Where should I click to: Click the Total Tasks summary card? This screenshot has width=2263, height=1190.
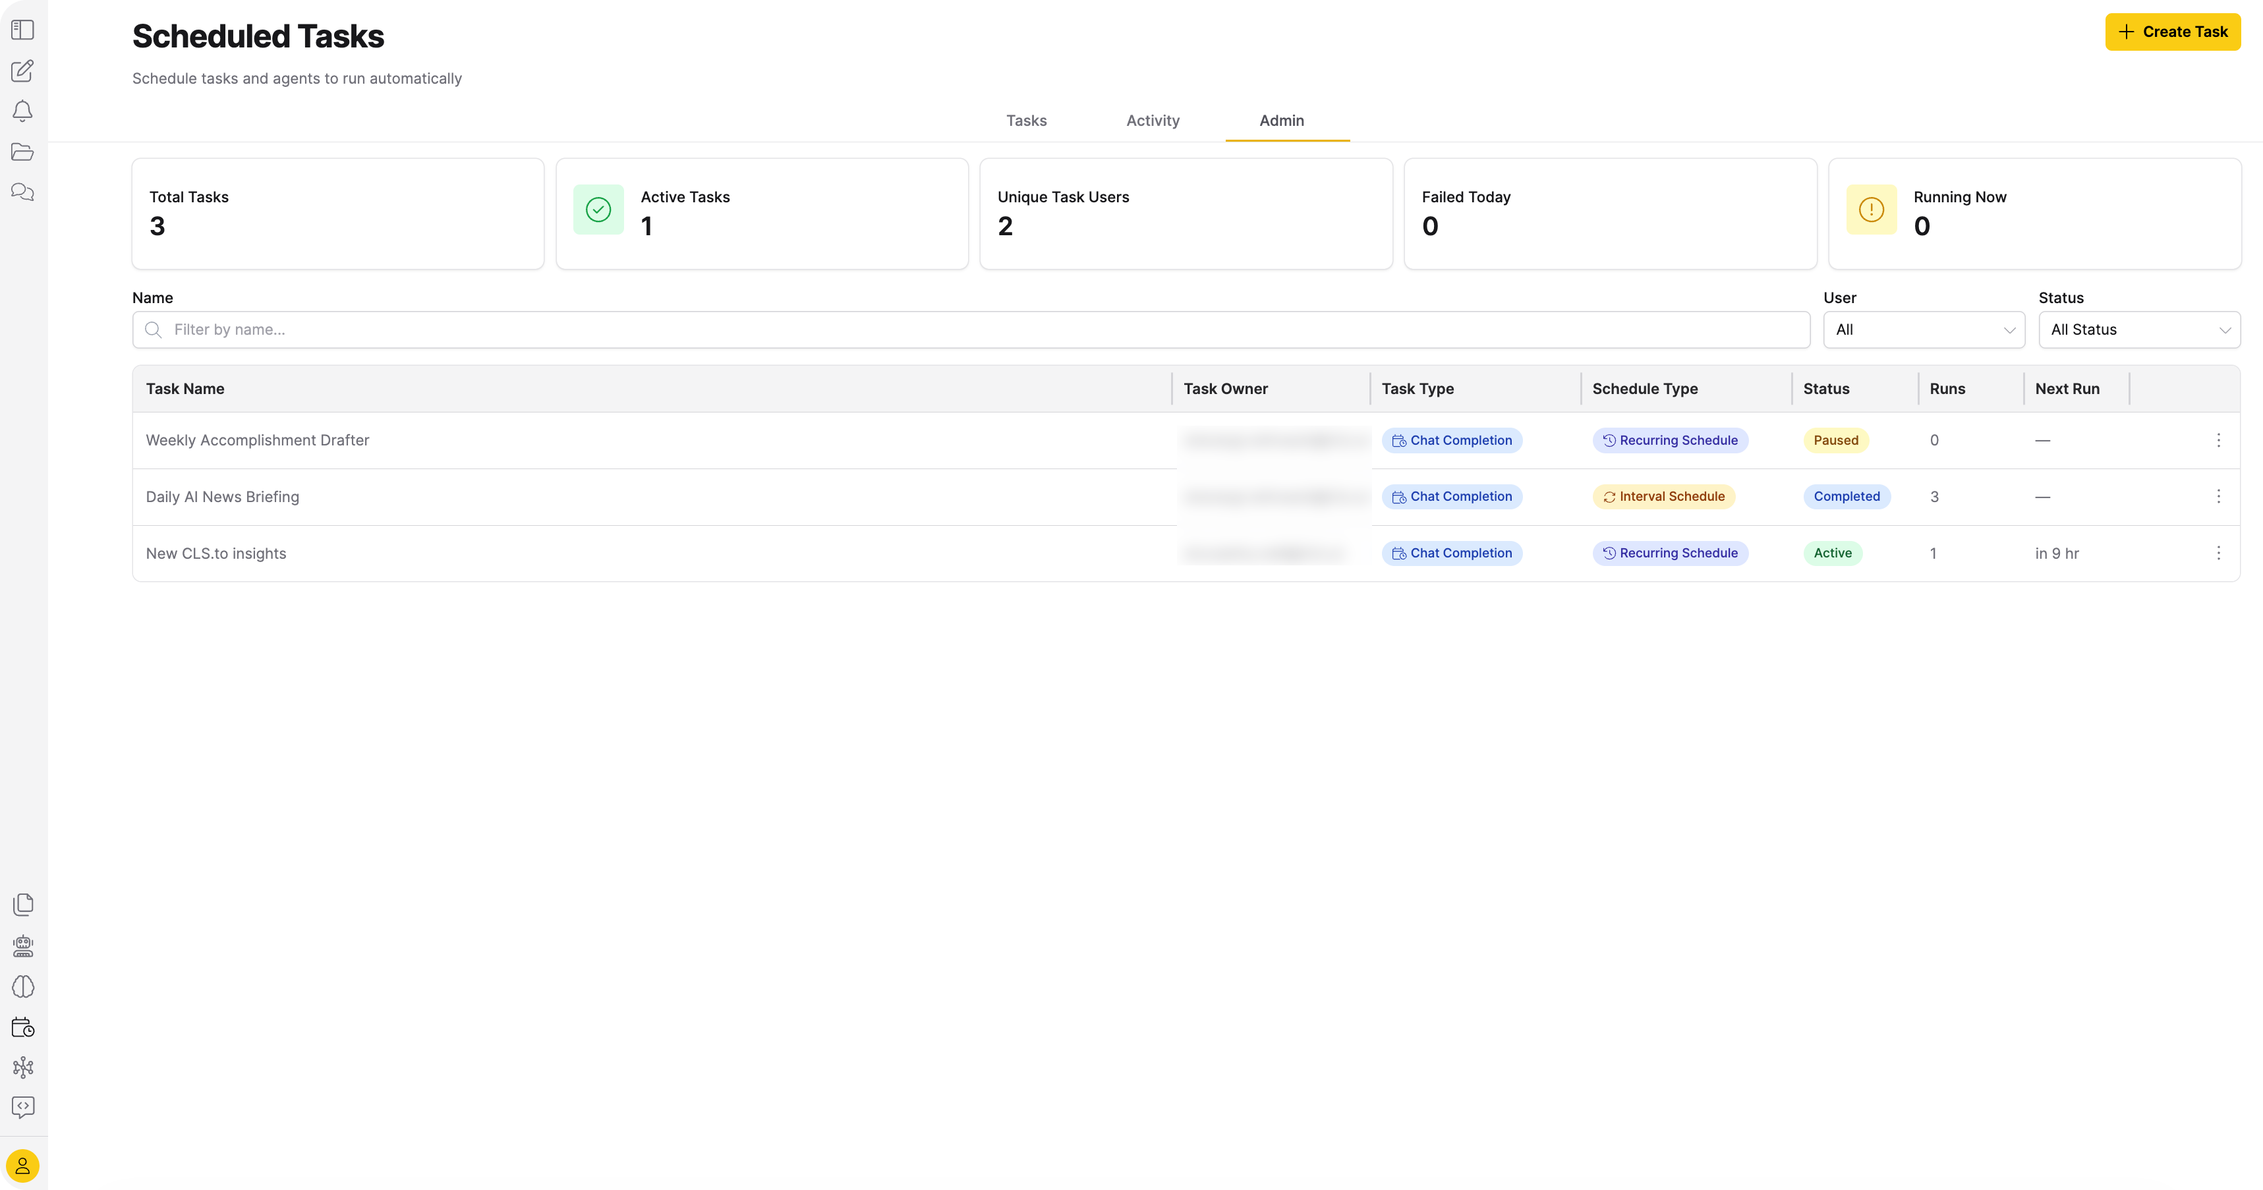338,213
